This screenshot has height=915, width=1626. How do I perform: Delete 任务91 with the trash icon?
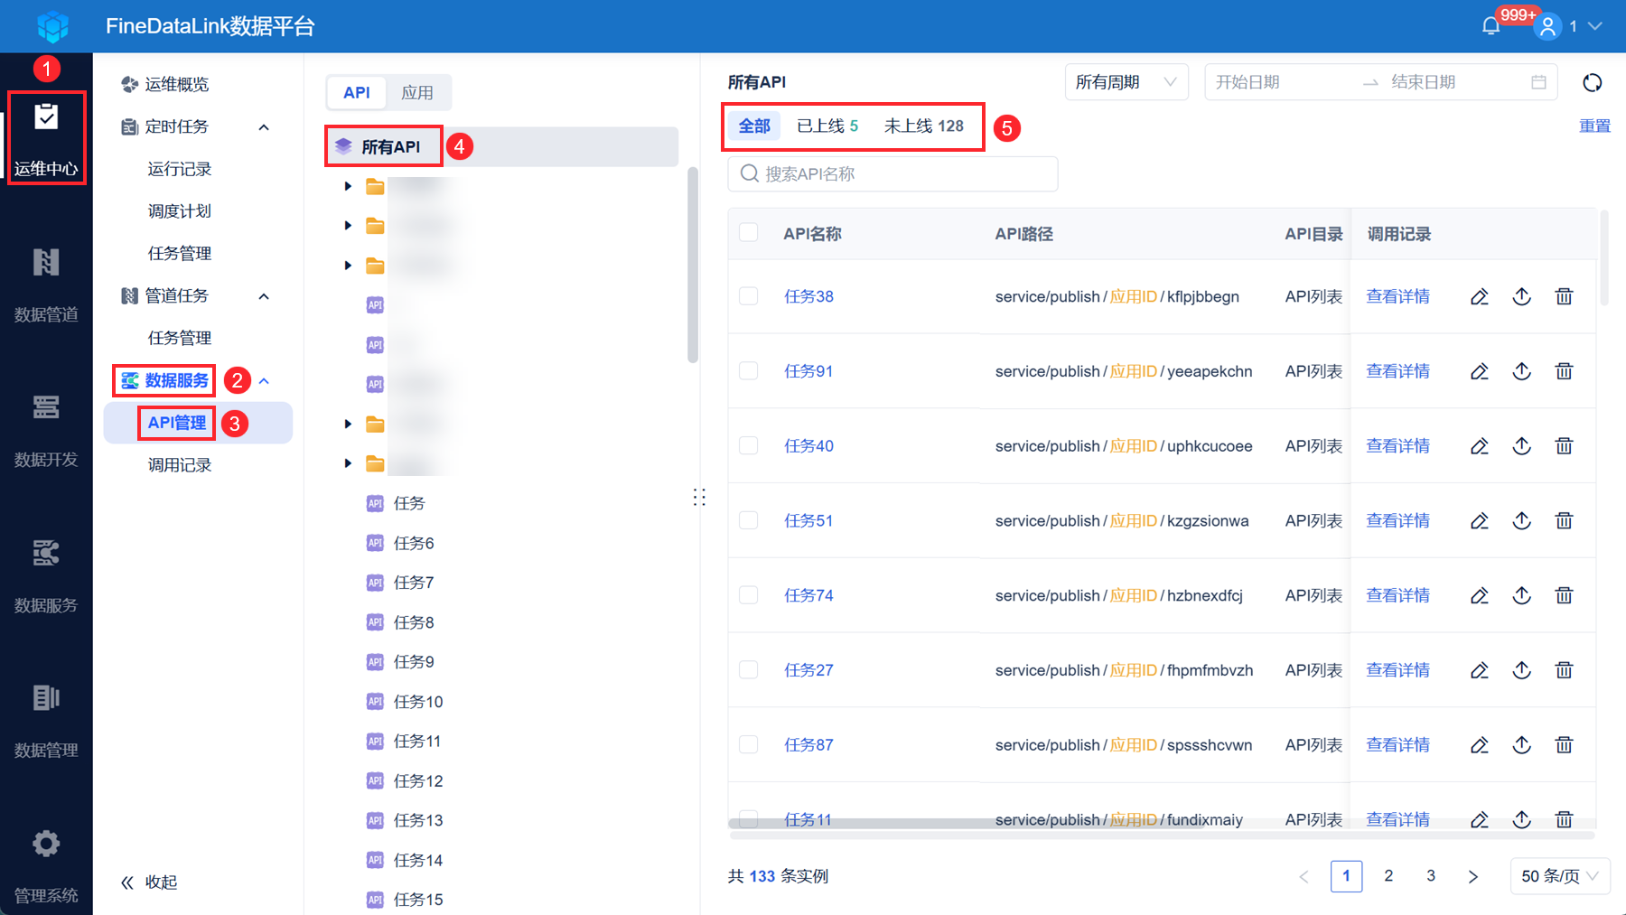(1565, 371)
